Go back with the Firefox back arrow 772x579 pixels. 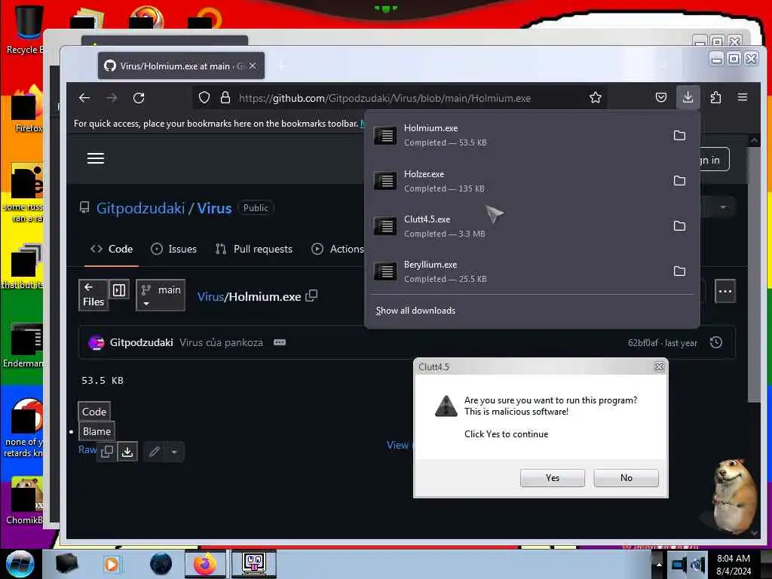point(84,98)
